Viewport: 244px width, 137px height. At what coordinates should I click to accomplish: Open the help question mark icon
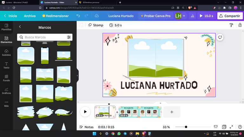(x=240, y=127)
